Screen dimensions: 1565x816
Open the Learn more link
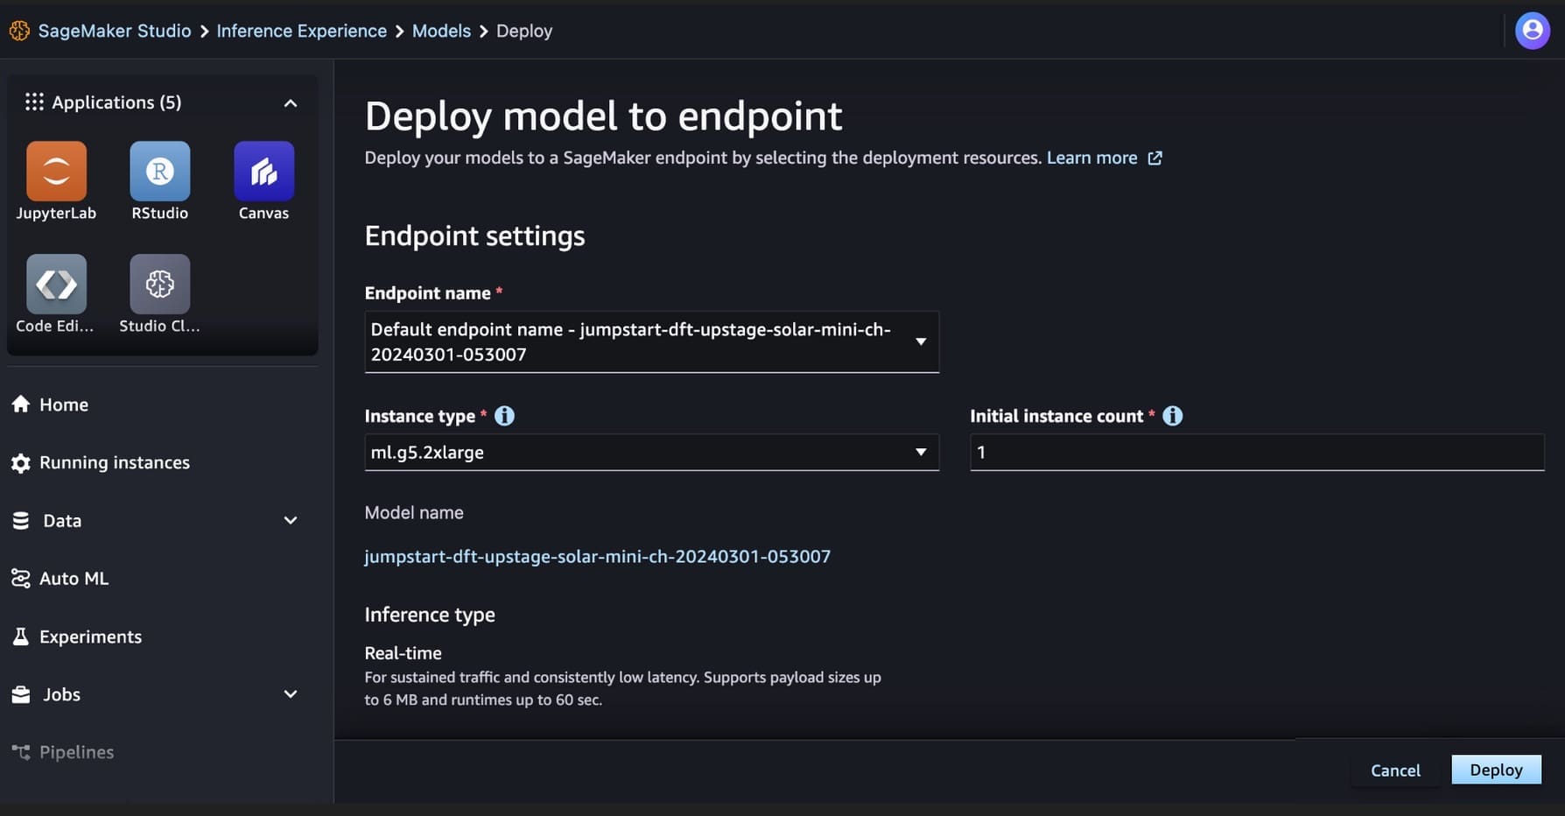[1091, 158]
